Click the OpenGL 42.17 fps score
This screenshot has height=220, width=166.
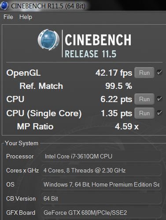click(x=114, y=73)
